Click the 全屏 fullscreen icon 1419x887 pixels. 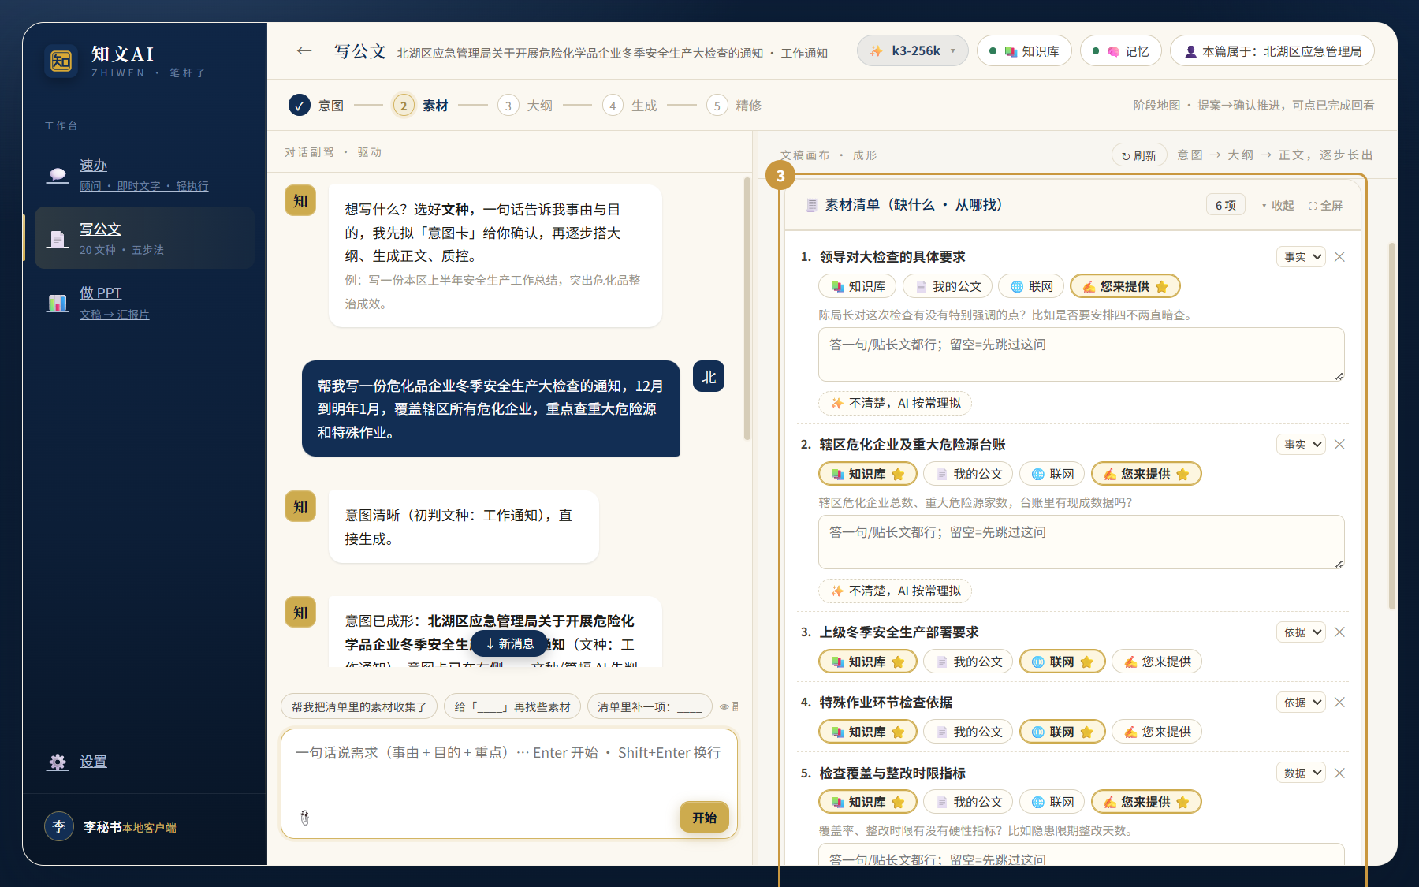[x=1313, y=206]
